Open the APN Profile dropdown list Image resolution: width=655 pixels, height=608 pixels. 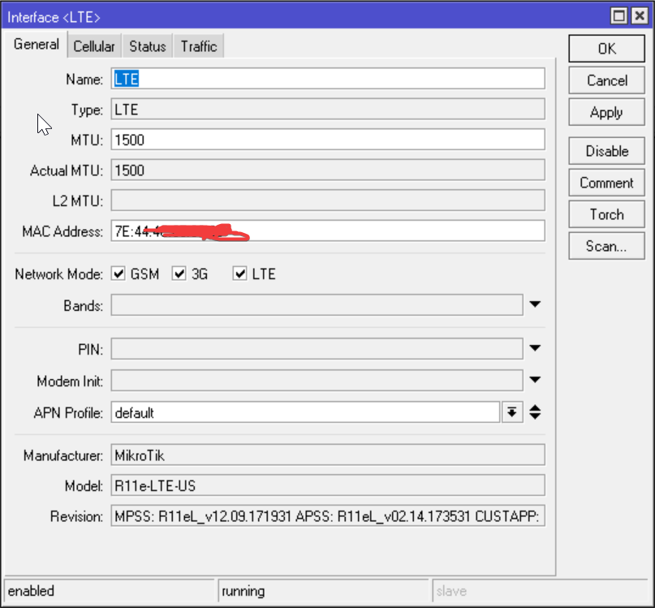(x=511, y=412)
